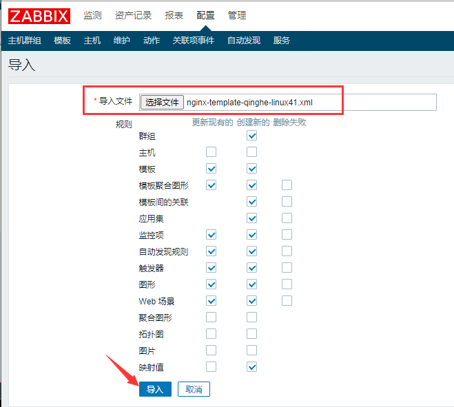
Task: Uncheck Web 场景 create new checkbox
Action: coord(251,301)
